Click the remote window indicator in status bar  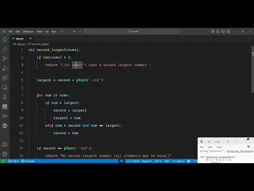coord(3,161)
